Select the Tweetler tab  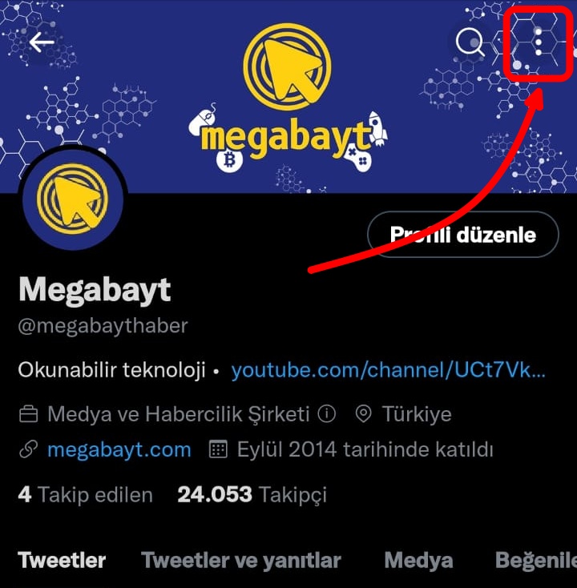62,561
